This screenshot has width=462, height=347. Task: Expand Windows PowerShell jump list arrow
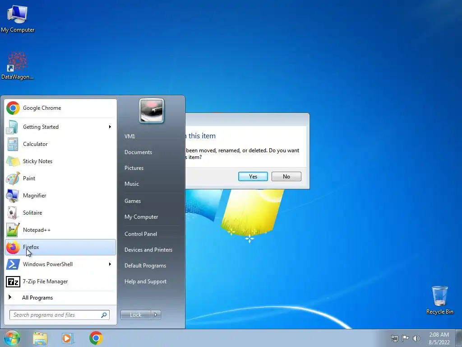coord(110,264)
